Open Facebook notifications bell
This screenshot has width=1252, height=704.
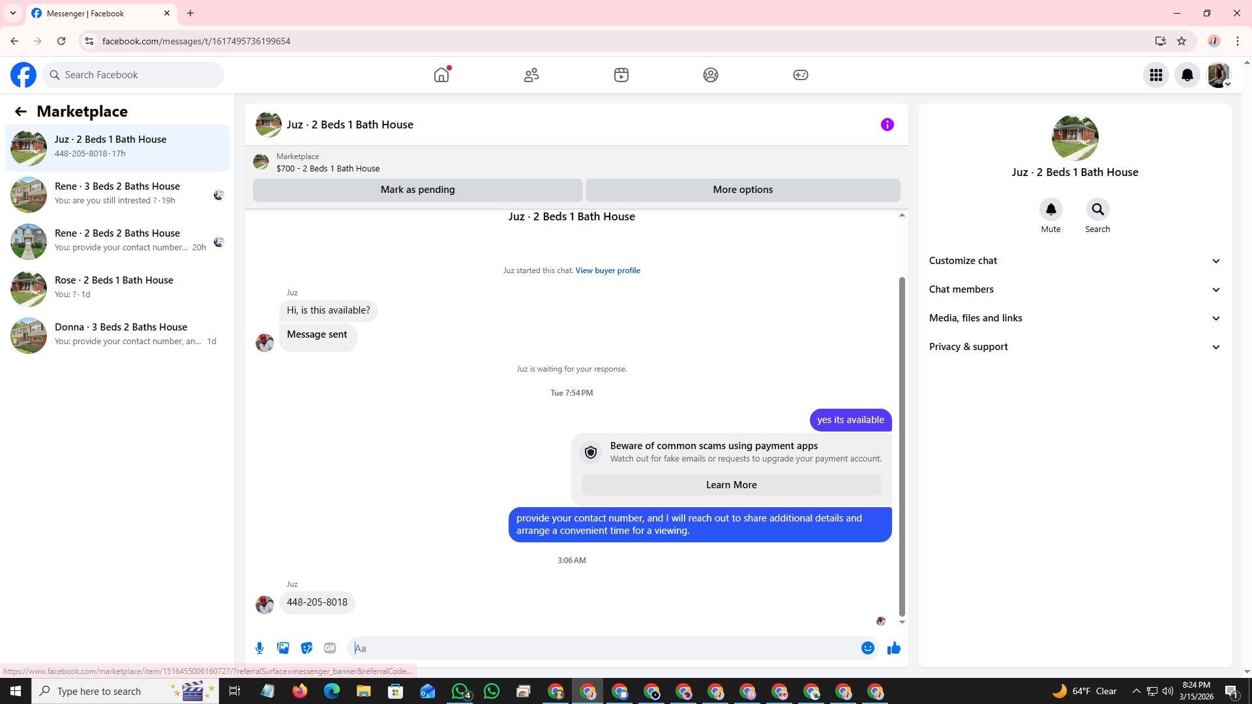click(1187, 75)
